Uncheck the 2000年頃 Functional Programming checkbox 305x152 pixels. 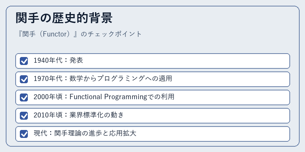24,97
